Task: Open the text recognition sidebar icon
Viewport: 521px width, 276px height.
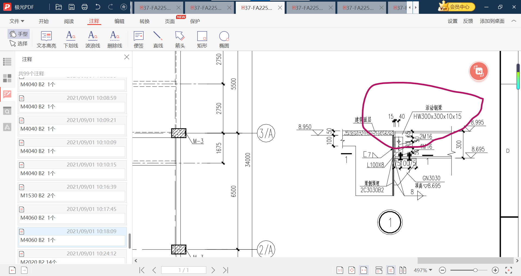Action: [x=7, y=127]
